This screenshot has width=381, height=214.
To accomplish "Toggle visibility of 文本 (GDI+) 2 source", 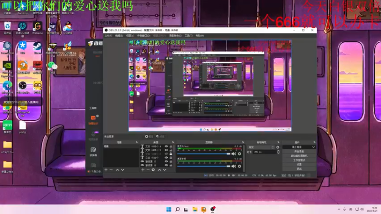I will [166, 154].
